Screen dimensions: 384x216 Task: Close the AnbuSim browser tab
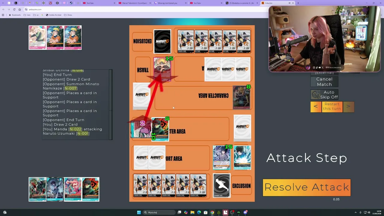click(293, 3)
